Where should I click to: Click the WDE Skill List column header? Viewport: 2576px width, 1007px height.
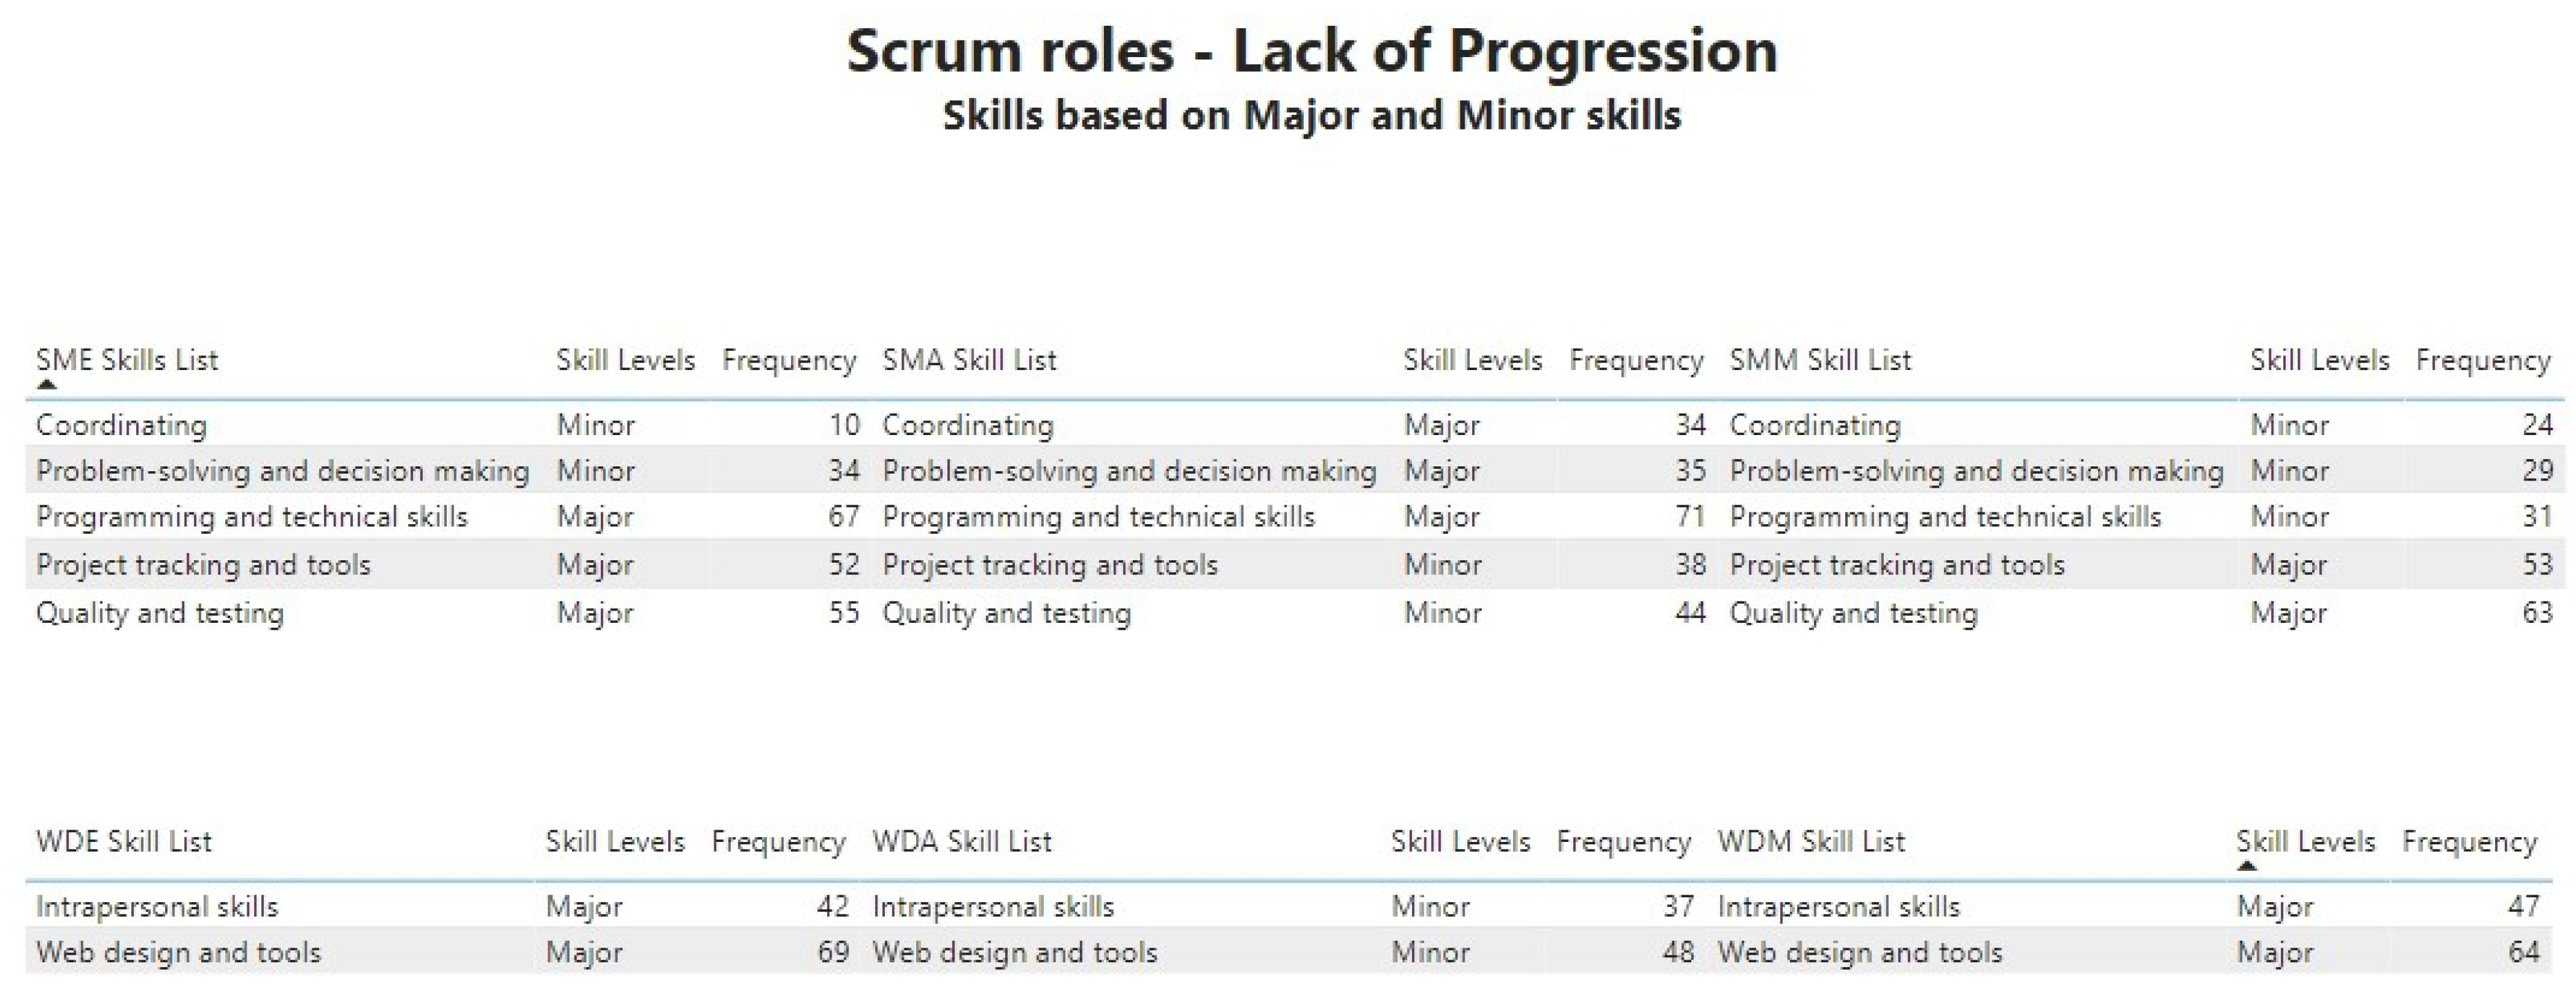[x=124, y=842]
